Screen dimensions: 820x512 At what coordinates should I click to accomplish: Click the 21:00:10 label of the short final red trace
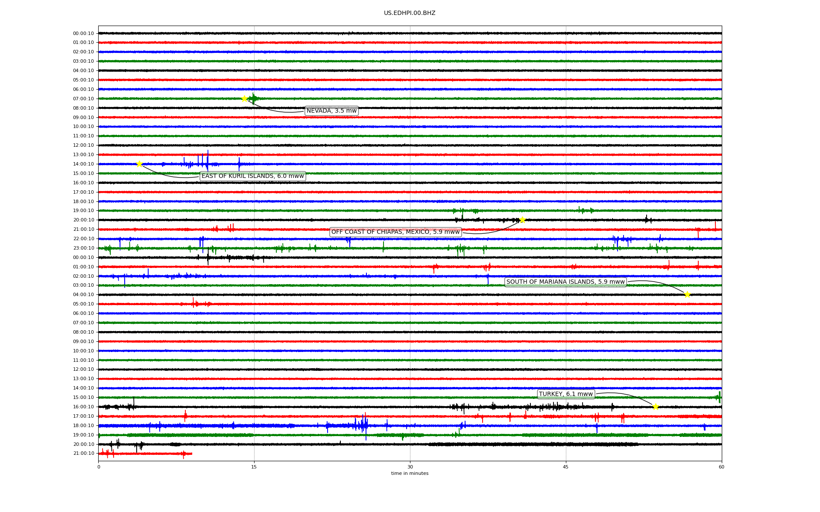pos(83,454)
